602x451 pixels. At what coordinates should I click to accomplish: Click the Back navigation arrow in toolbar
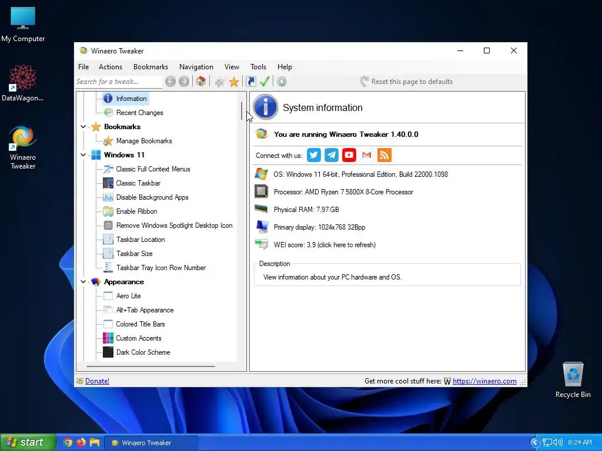(170, 81)
